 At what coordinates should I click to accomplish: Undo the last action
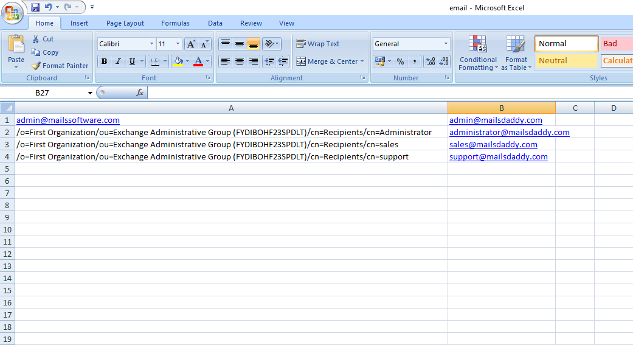point(49,7)
